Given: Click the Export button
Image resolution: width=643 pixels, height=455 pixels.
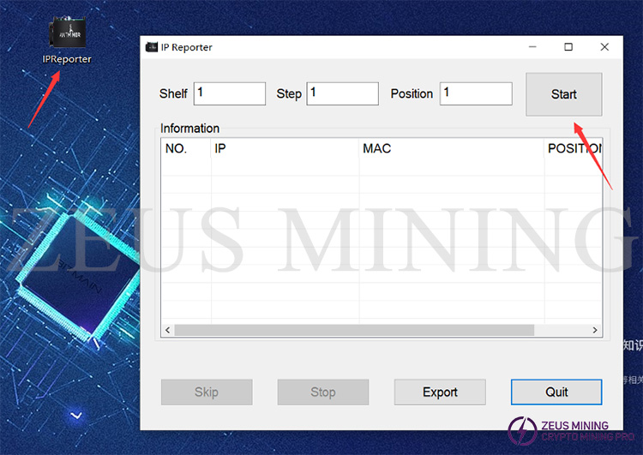Looking at the screenshot, I should pyautogui.click(x=440, y=392).
